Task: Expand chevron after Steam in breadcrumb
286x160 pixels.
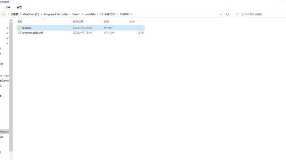Action: tap(82, 14)
